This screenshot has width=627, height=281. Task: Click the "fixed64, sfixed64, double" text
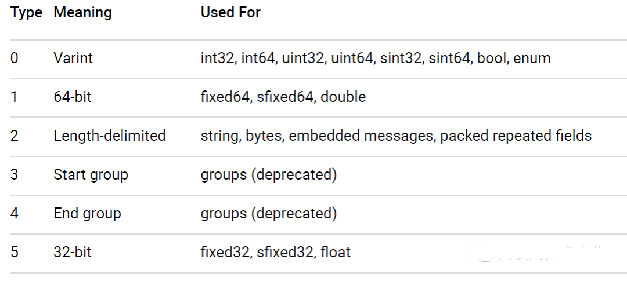pos(283,97)
